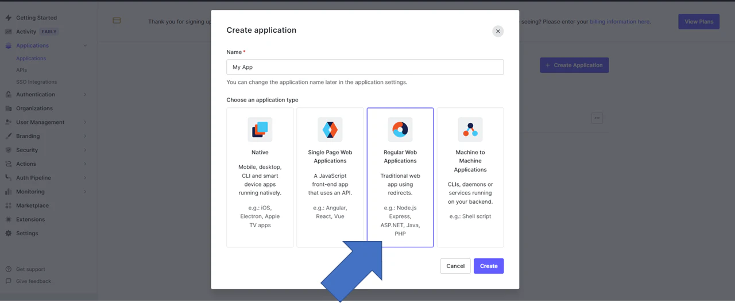Click the Auth Pipeline hook icon
The image size is (735, 303).
pyautogui.click(x=8, y=178)
